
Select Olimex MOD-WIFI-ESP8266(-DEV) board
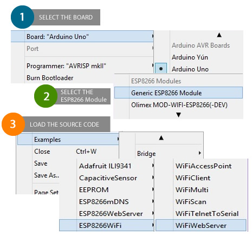click(x=179, y=105)
